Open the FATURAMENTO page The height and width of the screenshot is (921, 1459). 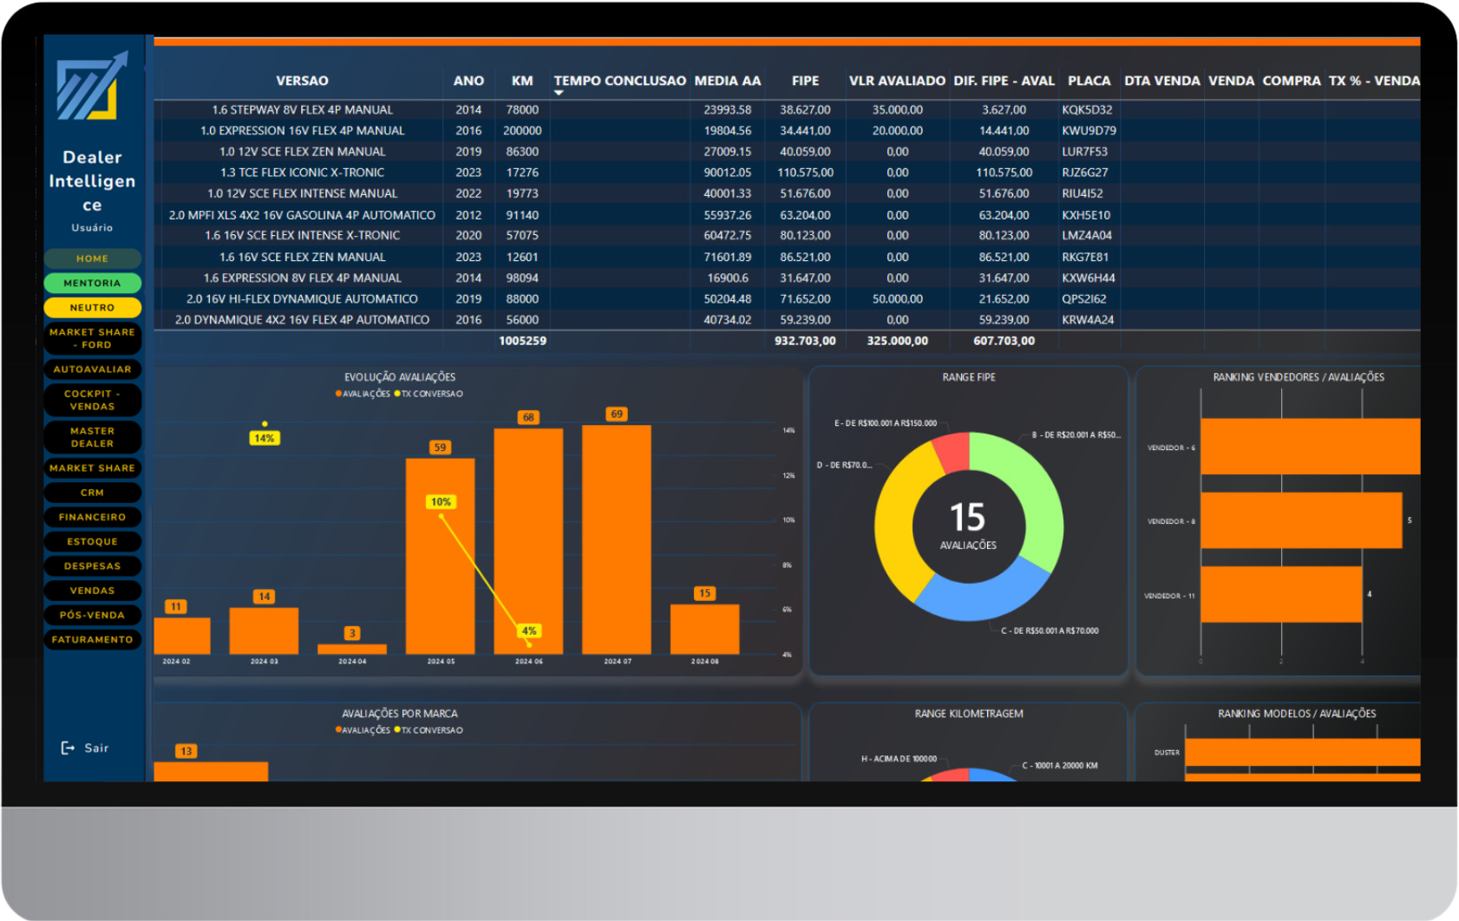(x=92, y=640)
